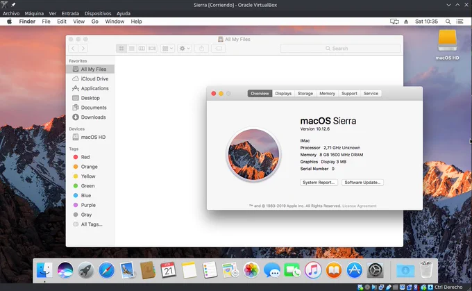This screenshot has height=291, width=472.
Task: Click the Finder Search field
Action: tap(340, 48)
